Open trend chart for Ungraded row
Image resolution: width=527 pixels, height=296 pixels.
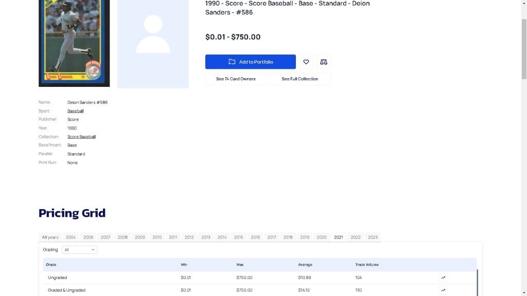(443, 277)
